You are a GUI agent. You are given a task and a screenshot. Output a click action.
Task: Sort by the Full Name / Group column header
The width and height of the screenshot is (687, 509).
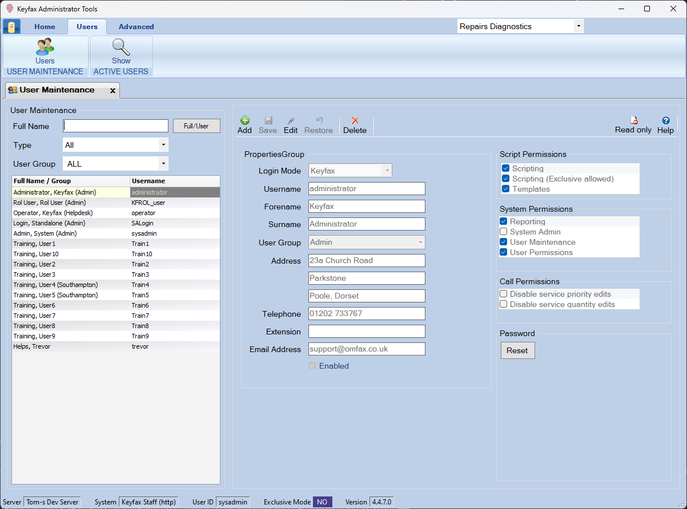pyautogui.click(x=71, y=181)
